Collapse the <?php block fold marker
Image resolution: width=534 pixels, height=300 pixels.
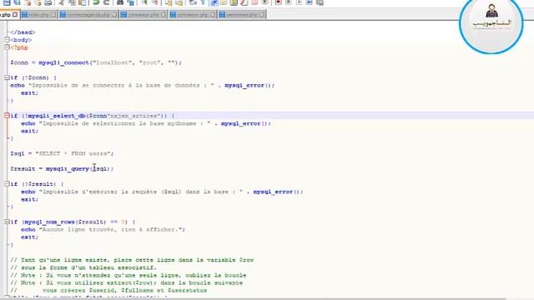click(7, 47)
